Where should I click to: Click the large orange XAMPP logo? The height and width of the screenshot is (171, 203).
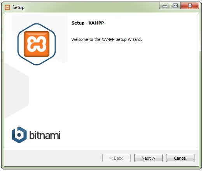[x=37, y=44]
